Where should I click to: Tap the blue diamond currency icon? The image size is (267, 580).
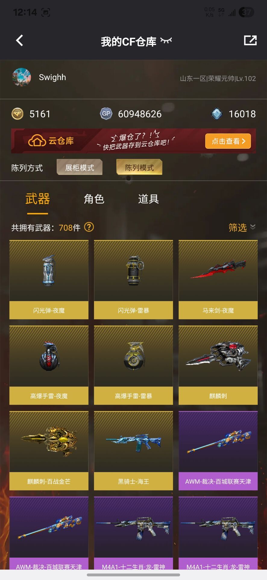click(217, 114)
